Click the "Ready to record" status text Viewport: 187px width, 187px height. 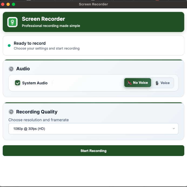(x=30, y=43)
